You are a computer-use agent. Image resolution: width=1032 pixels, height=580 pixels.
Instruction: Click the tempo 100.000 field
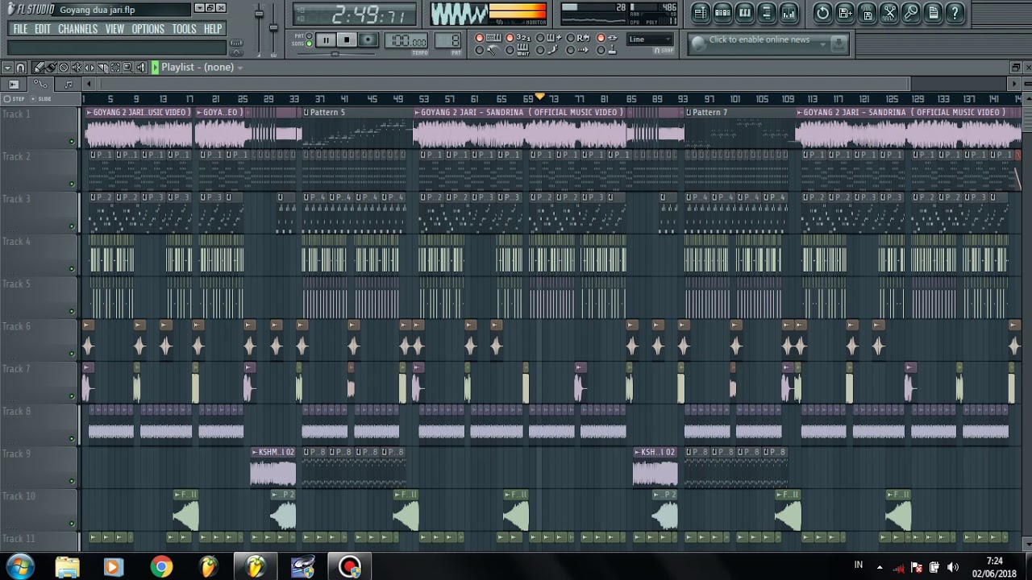tap(406, 40)
